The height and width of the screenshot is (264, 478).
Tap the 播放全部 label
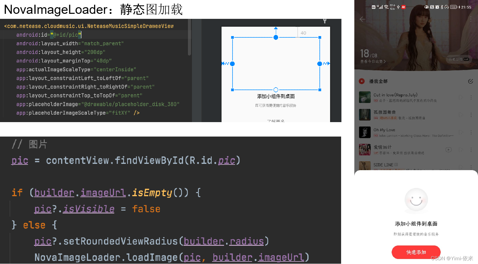coord(378,81)
